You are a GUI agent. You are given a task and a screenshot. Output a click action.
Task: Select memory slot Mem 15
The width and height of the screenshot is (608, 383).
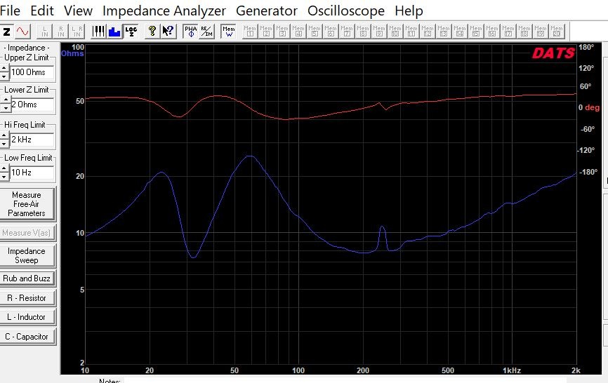point(476,32)
